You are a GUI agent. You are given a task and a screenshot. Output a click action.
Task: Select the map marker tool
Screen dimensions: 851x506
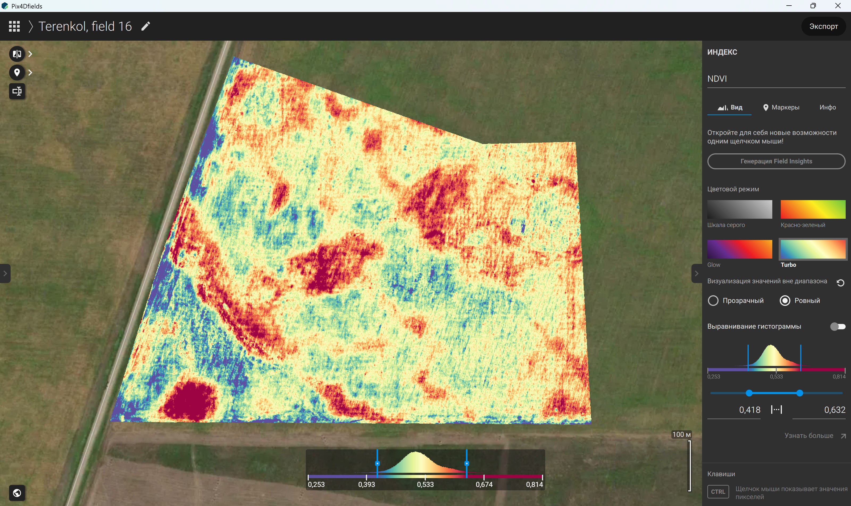pyautogui.click(x=17, y=72)
